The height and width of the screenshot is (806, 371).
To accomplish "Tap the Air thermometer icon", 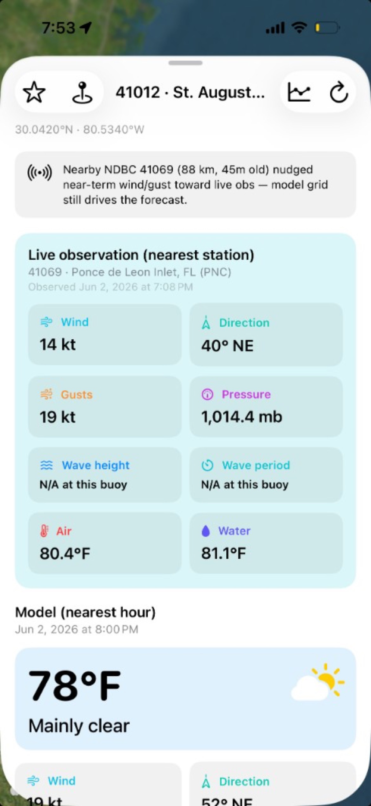I will [44, 531].
